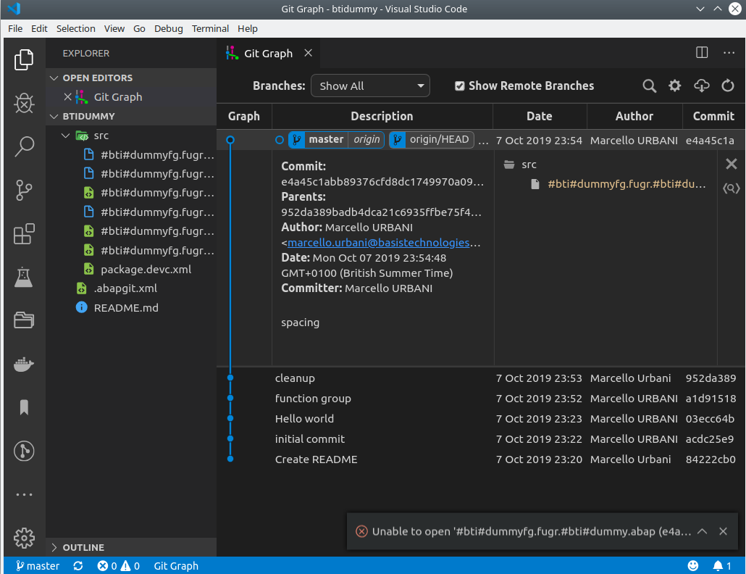Click the Git Graph find magnifier icon
Viewport: 746px width, 574px height.
pyautogui.click(x=650, y=86)
